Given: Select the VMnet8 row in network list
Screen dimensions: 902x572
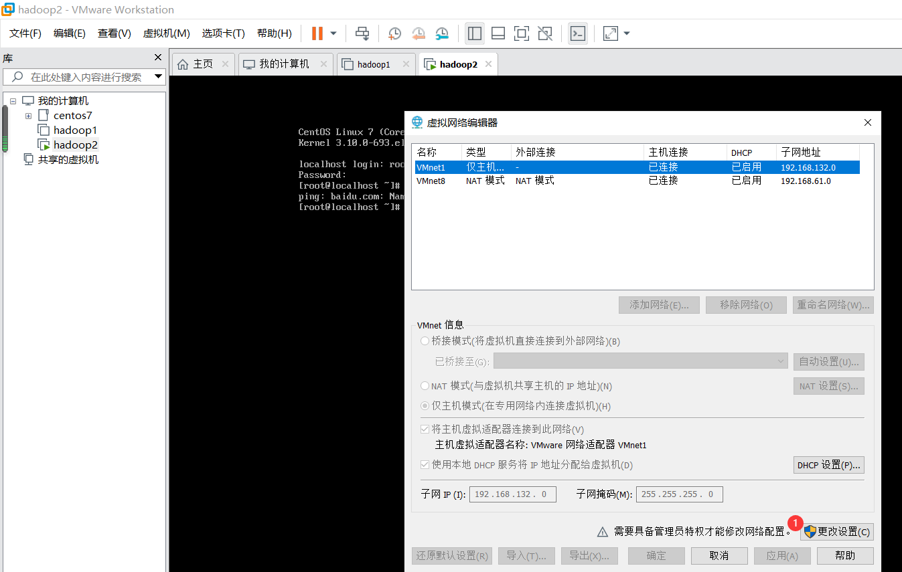Looking at the screenshot, I should (x=636, y=181).
